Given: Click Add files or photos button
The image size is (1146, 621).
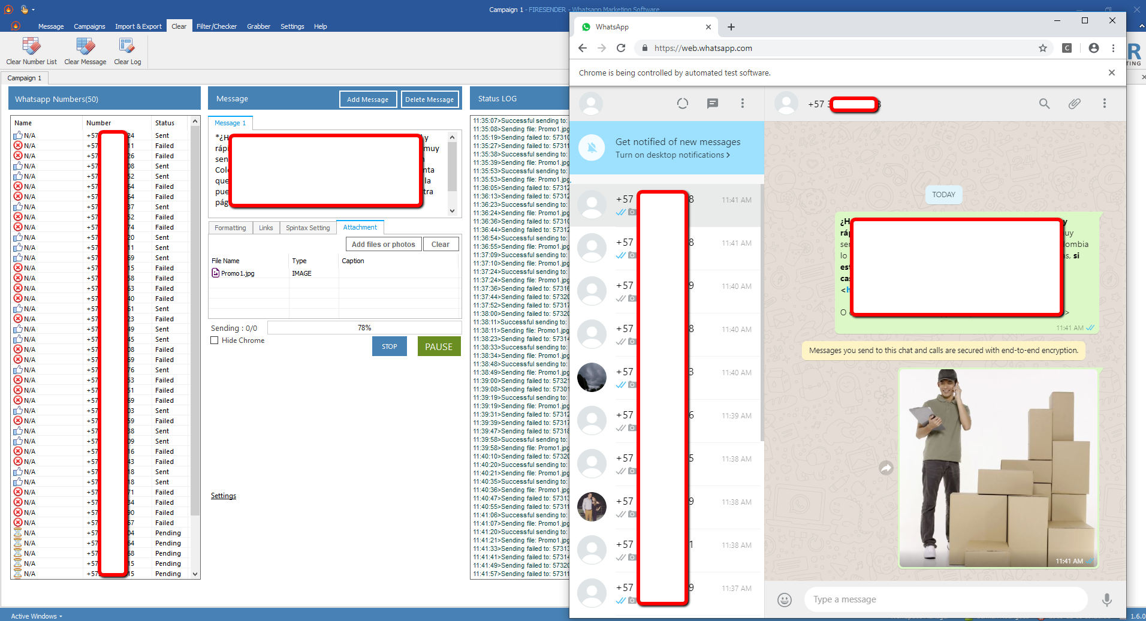Looking at the screenshot, I should pyautogui.click(x=383, y=244).
